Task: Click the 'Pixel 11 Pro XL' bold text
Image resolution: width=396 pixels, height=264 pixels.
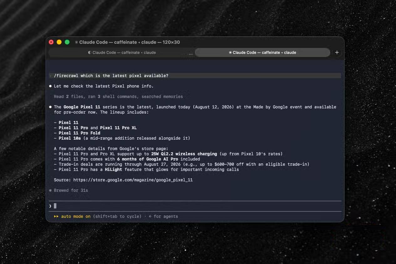Action: click(x=118, y=128)
